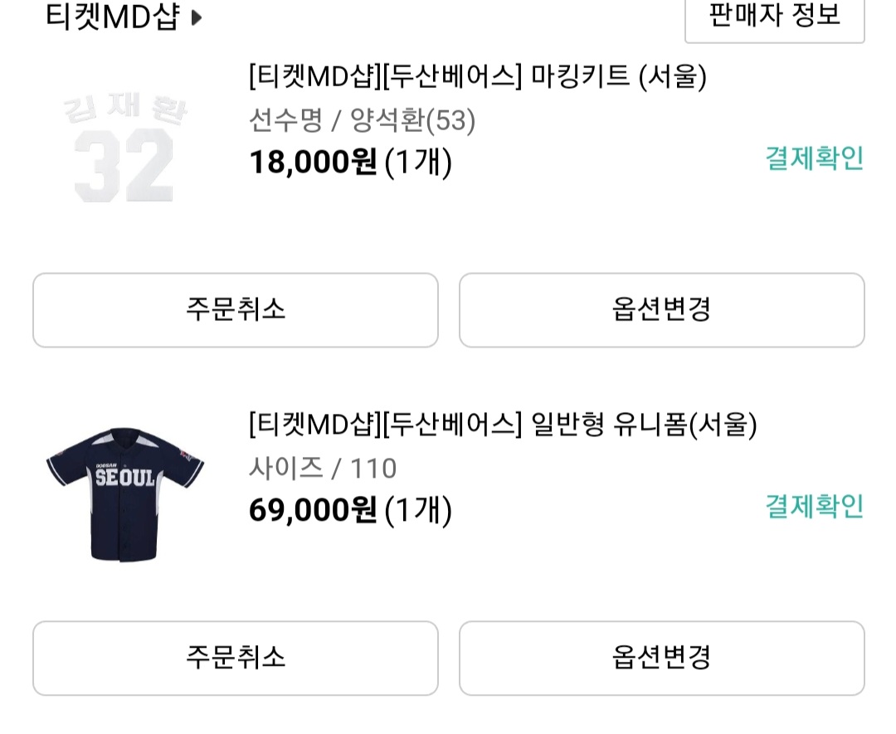Open the 티켓MD샵 shop name link
The width and height of the screenshot is (896, 734).
coord(112,17)
